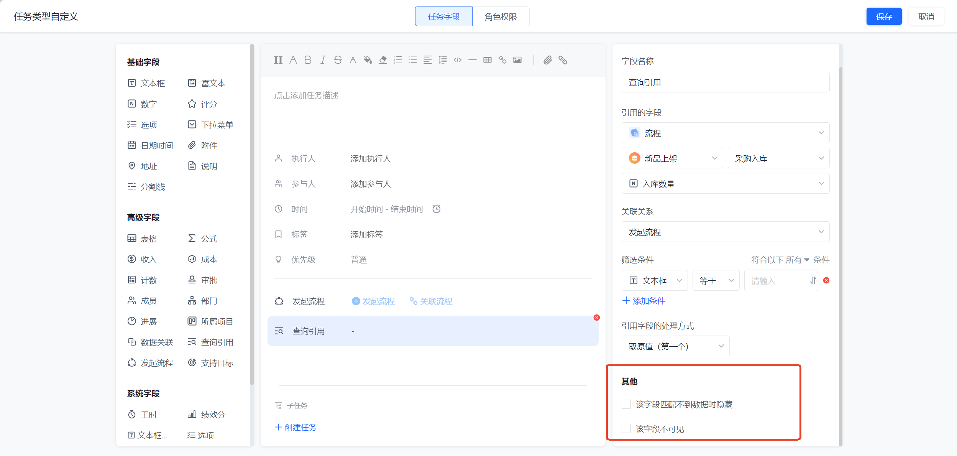Add the 数据关联 field
This screenshot has width=957, height=456.
click(x=150, y=342)
